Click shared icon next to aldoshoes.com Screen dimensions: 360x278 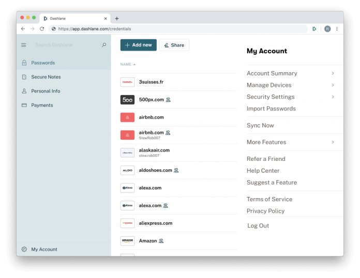coord(176,170)
